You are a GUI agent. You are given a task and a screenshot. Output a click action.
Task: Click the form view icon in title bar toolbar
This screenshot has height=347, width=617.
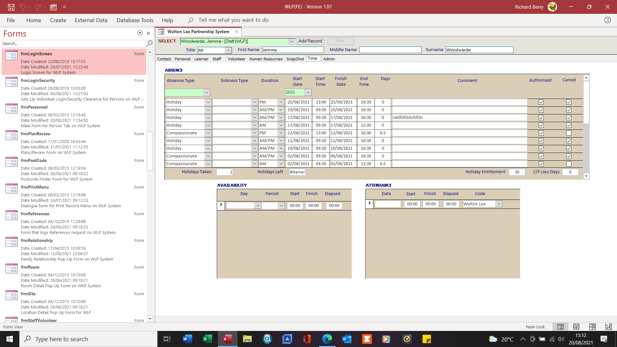(53, 7)
